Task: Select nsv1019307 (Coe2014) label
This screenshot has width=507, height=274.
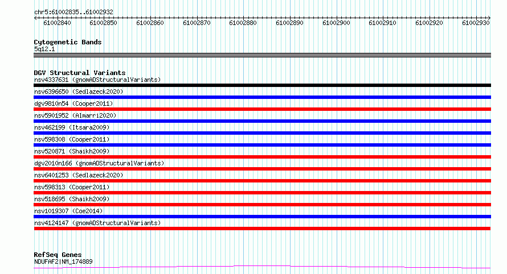Action: click(x=68, y=211)
